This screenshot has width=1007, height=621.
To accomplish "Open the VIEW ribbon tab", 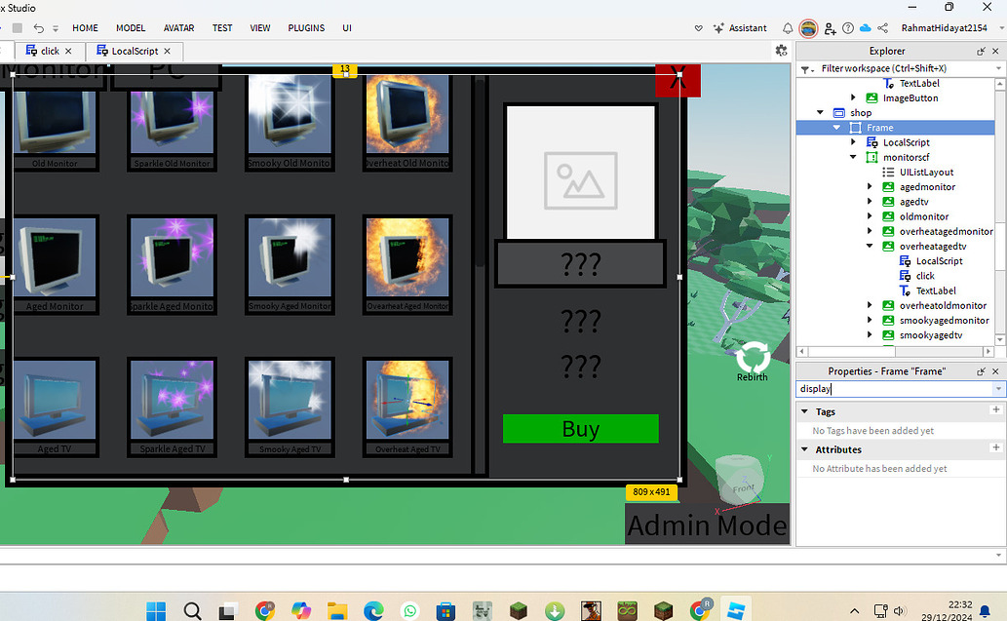I will [260, 28].
